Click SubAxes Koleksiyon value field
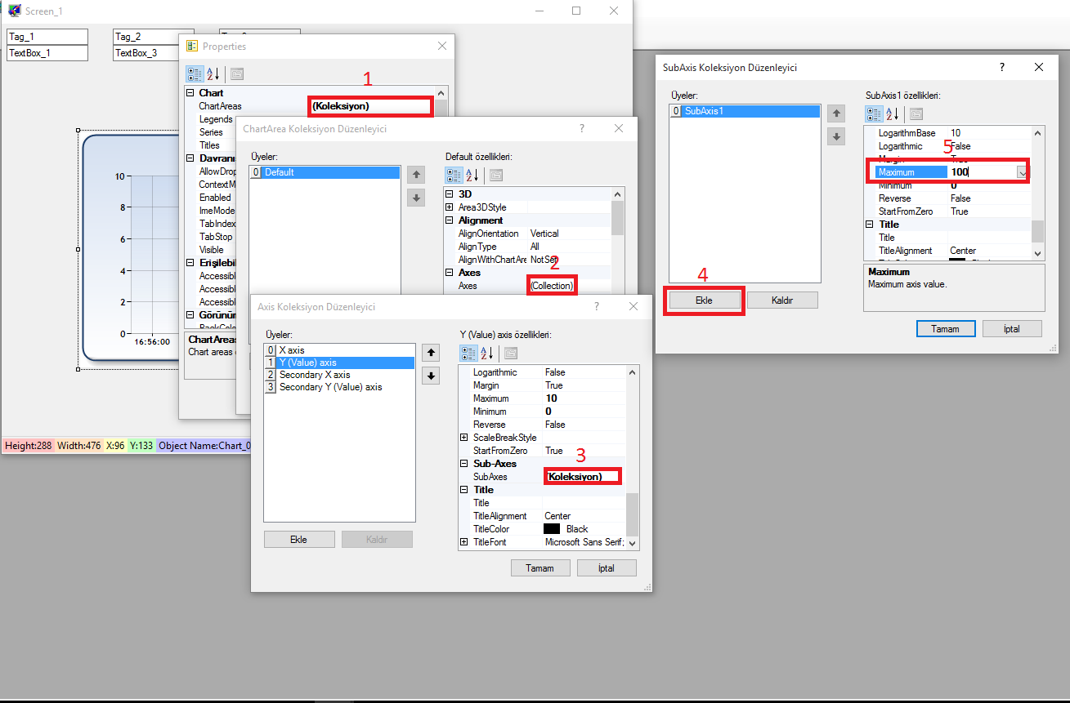Screen dimensions: 1070x703 [582, 476]
